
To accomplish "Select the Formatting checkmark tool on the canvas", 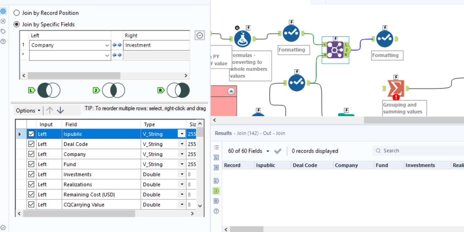I will pos(291,33).
